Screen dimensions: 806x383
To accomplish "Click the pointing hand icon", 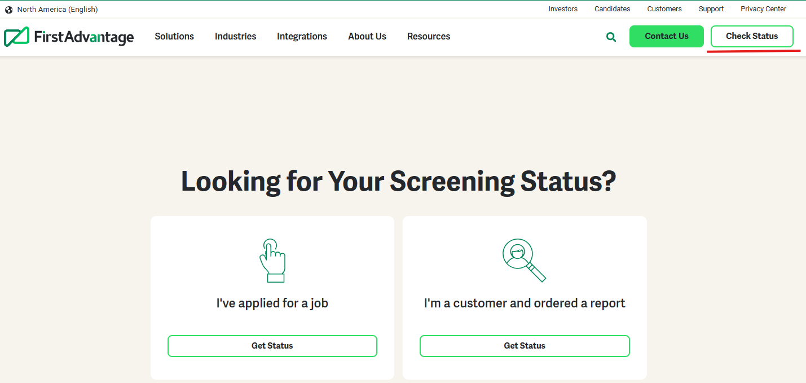I will pyautogui.click(x=272, y=260).
